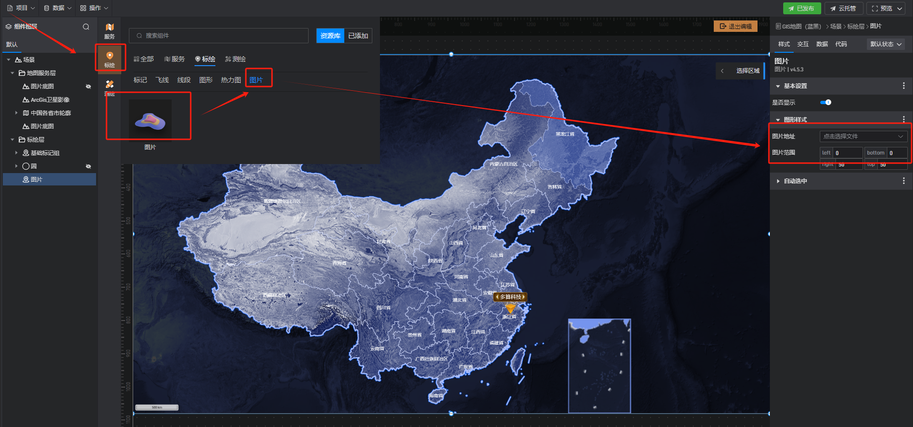Screen dimensions: 913x427
Task: Click the 组件图层 layers icon
Action: tap(9, 27)
